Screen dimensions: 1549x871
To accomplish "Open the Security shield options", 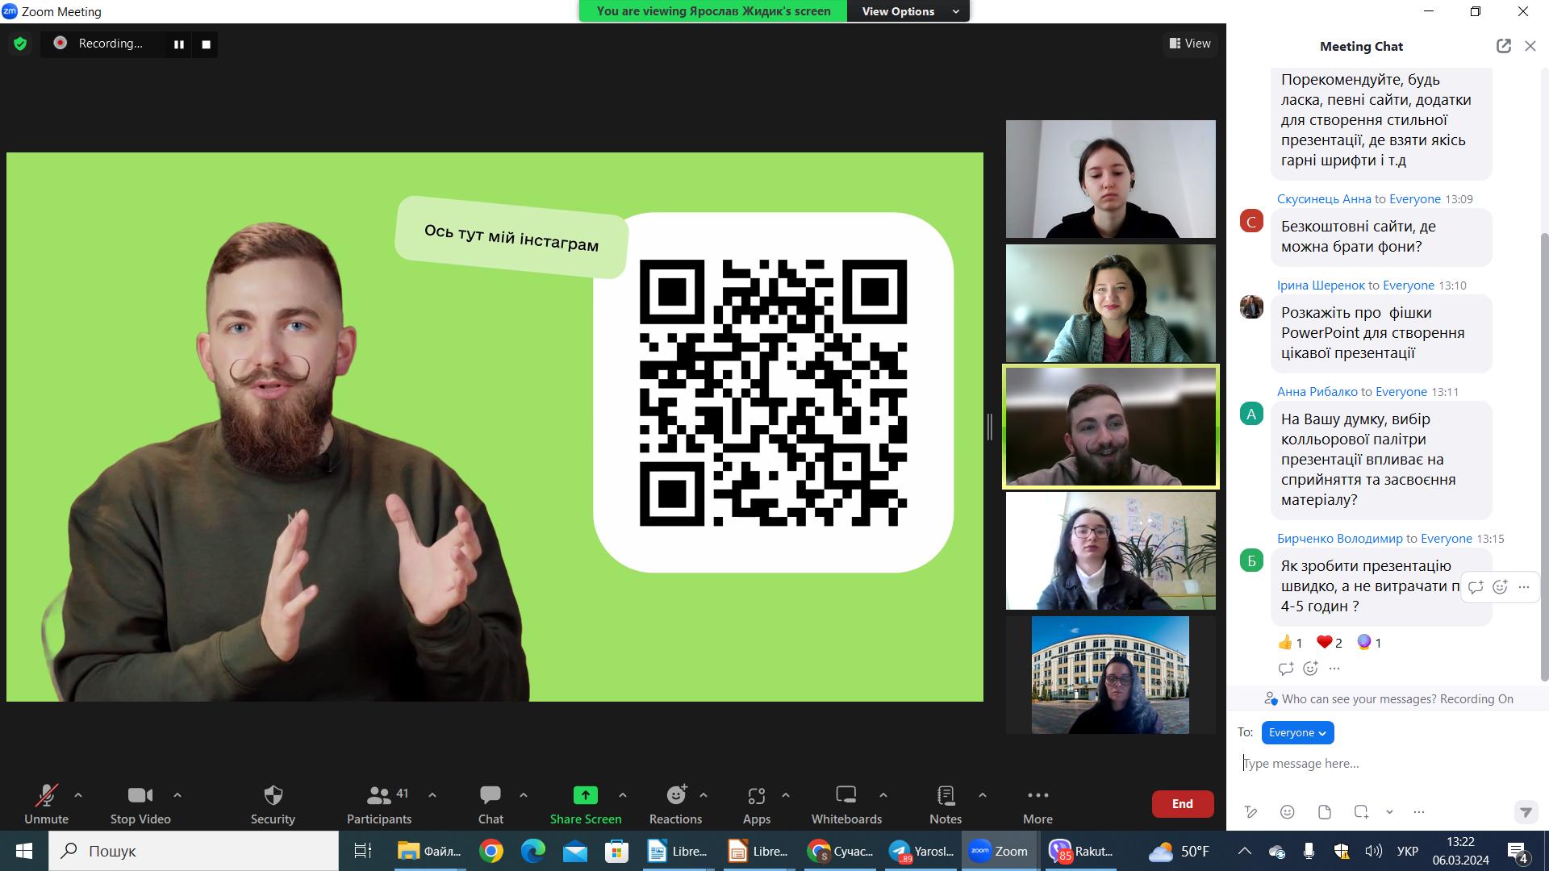I will pos(273,803).
